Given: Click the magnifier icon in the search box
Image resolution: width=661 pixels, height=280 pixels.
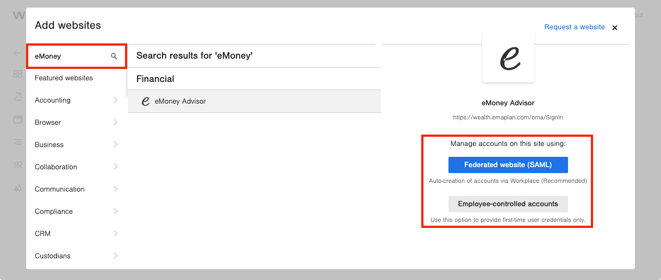Looking at the screenshot, I should tap(114, 56).
